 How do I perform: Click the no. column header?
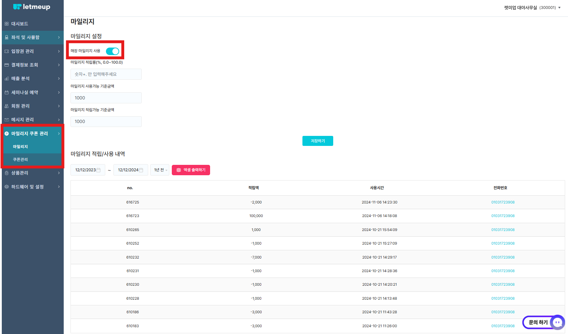[130, 188]
